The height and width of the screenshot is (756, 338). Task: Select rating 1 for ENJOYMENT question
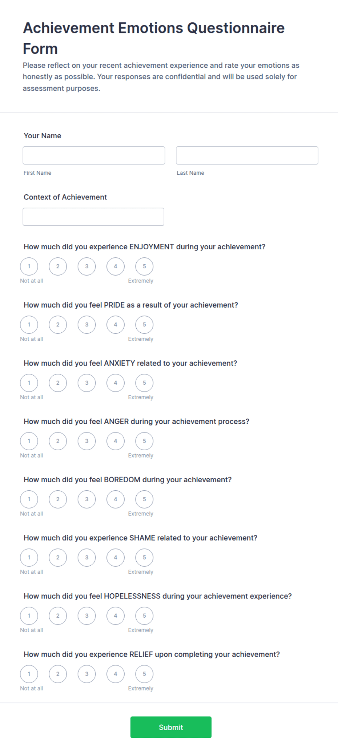pyautogui.click(x=29, y=266)
